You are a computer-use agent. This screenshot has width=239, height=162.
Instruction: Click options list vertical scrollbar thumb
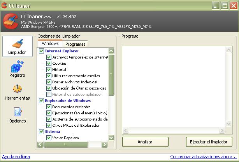111,75
